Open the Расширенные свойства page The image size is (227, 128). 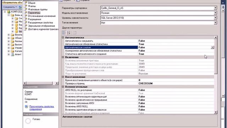point(40,22)
